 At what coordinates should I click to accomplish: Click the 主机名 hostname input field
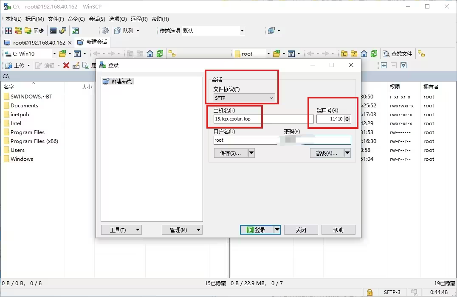point(263,119)
